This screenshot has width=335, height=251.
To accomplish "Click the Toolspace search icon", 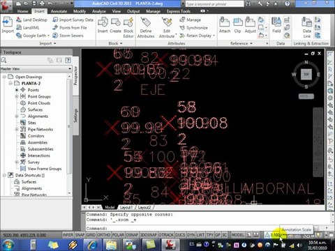I will tap(3, 60).
